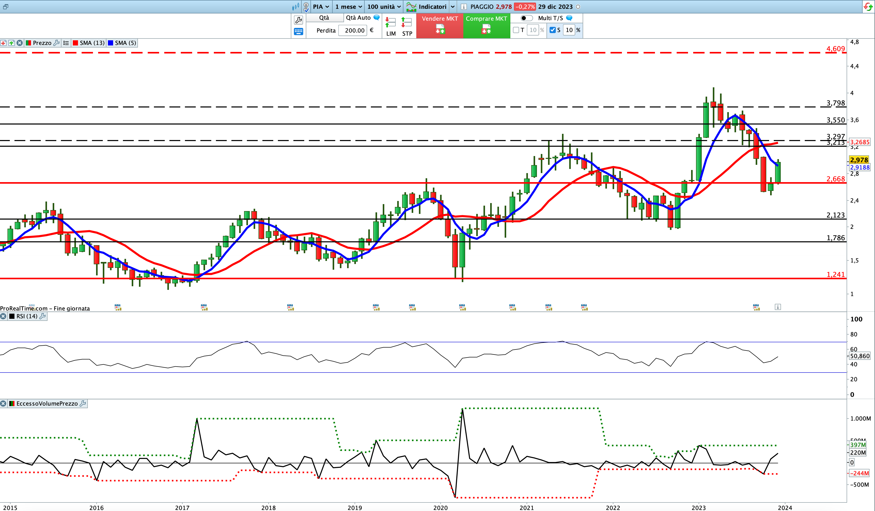The image size is (875, 511).
Task: Click the 397M volume value tag
Action: tap(858, 445)
